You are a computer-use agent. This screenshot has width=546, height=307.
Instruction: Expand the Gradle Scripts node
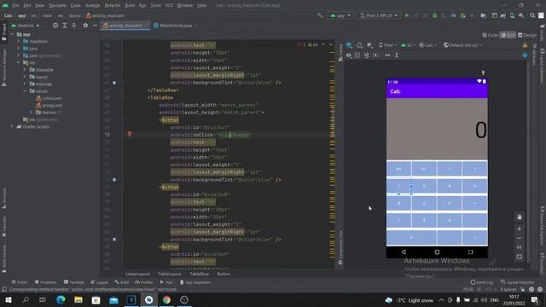tap(12, 127)
